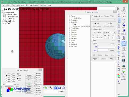129x97 pixels.
Task: Open the Solid tool in right toolbar
Action: (124, 26)
